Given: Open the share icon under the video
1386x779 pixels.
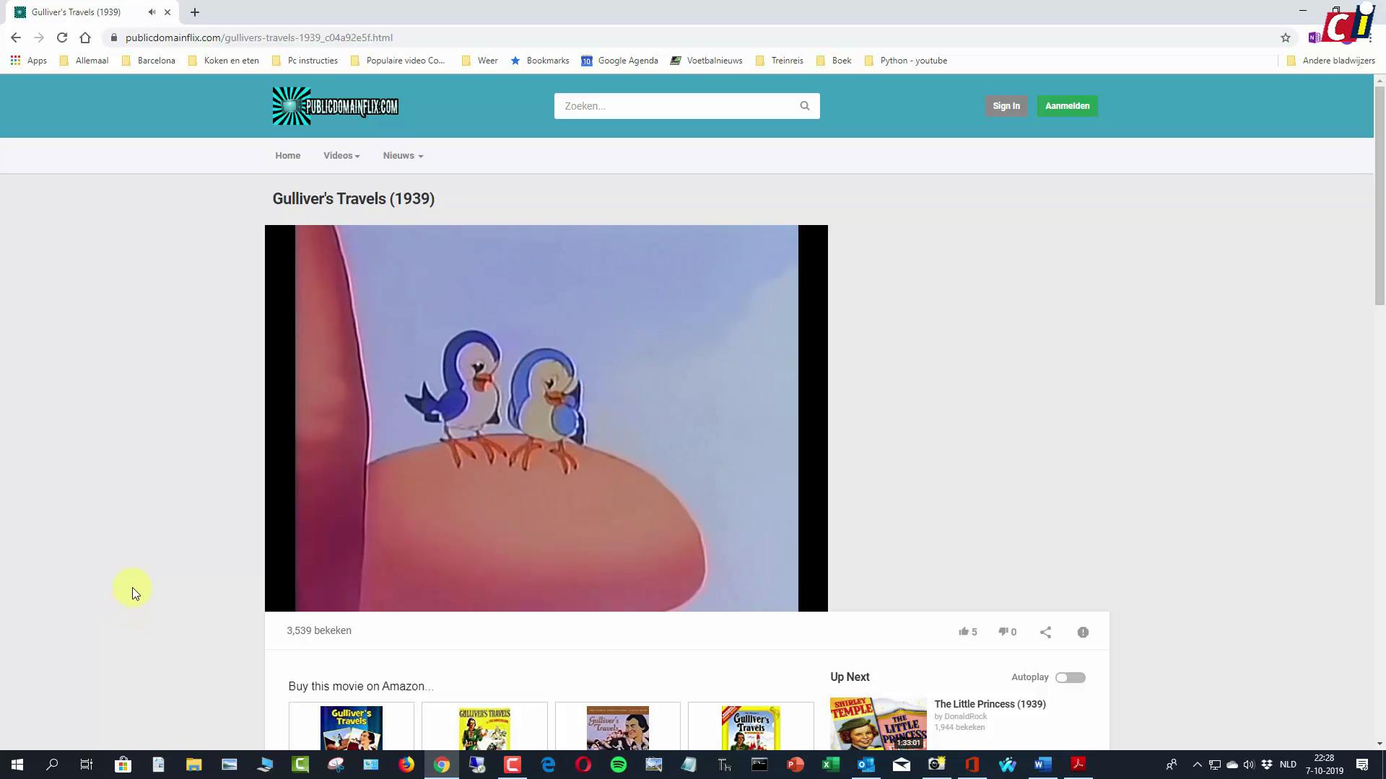Looking at the screenshot, I should coord(1045,633).
